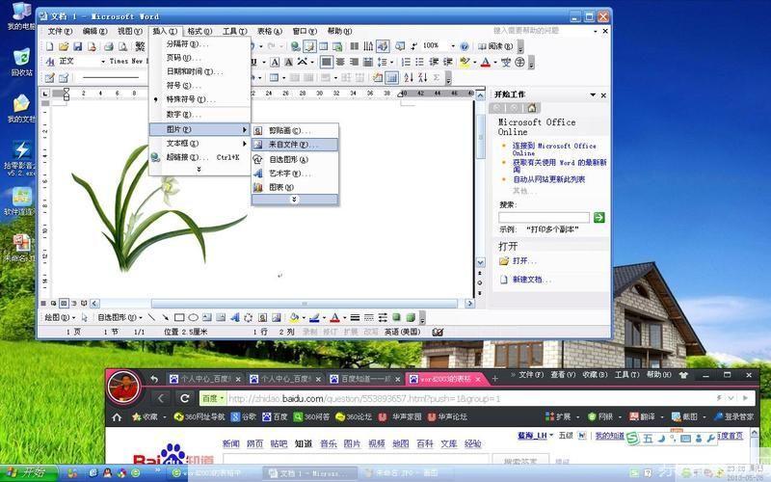Click the AutoSum sigma icon
Viewport: 771px width, 482px height.
tap(437, 77)
